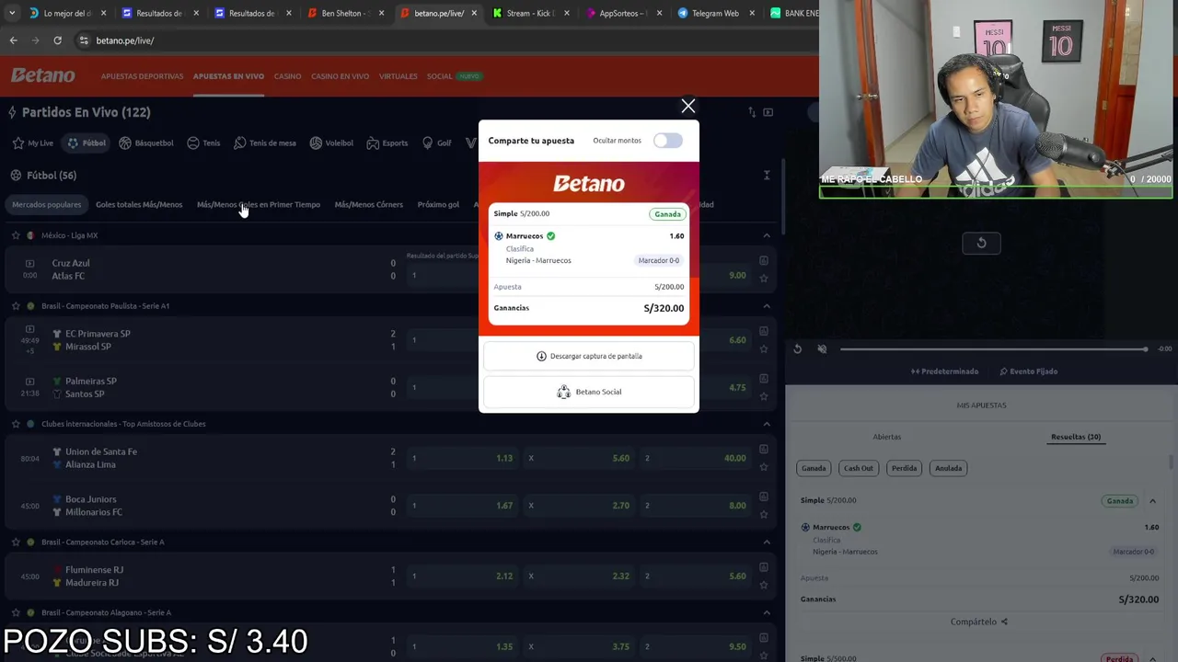
Task: Toggle the Ocultar montos switch
Action: click(668, 141)
